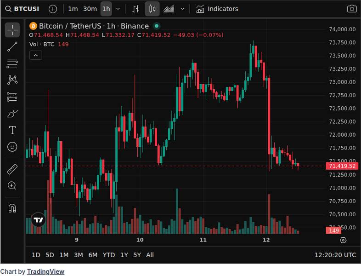The height and width of the screenshot is (276, 361).
Task: Open the forecasting and measurement tools
Action: [x=12, y=97]
